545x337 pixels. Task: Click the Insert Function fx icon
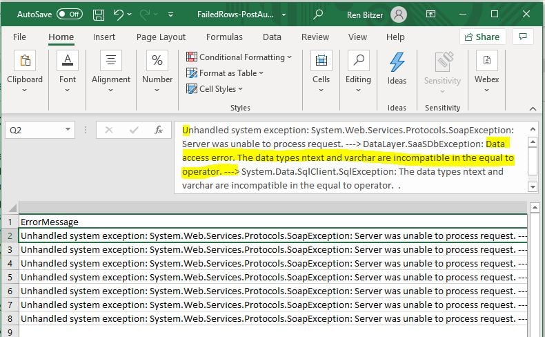pyautogui.click(x=158, y=129)
